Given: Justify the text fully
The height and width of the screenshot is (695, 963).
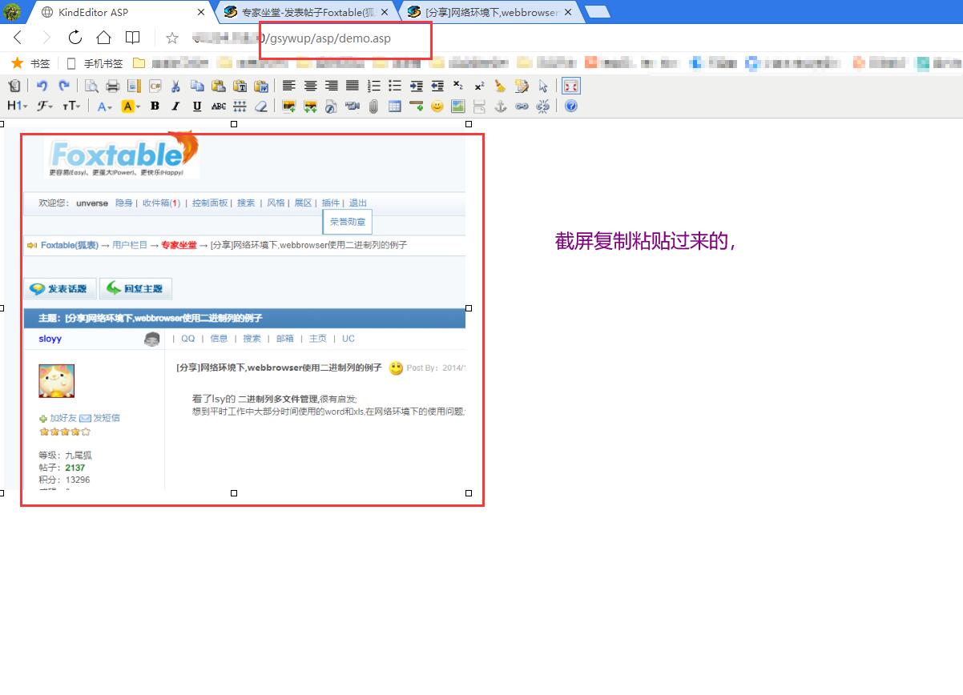Looking at the screenshot, I should click(x=352, y=86).
